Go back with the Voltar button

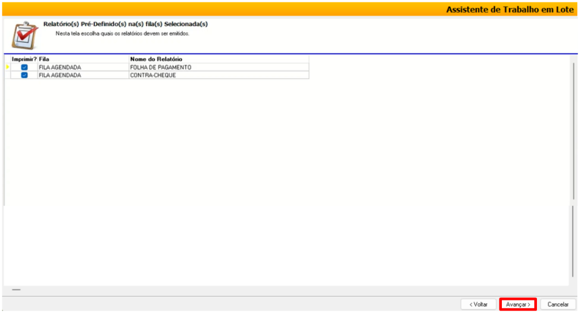(x=479, y=304)
